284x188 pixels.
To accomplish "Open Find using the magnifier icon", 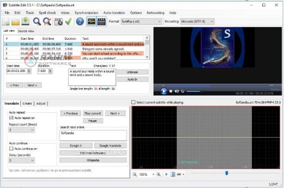I will coord(37,22).
